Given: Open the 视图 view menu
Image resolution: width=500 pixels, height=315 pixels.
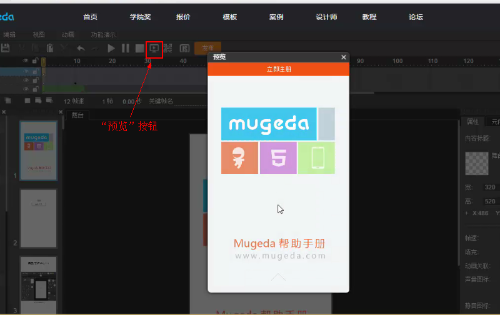Looking at the screenshot, I should pyautogui.click(x=39, y=34).
